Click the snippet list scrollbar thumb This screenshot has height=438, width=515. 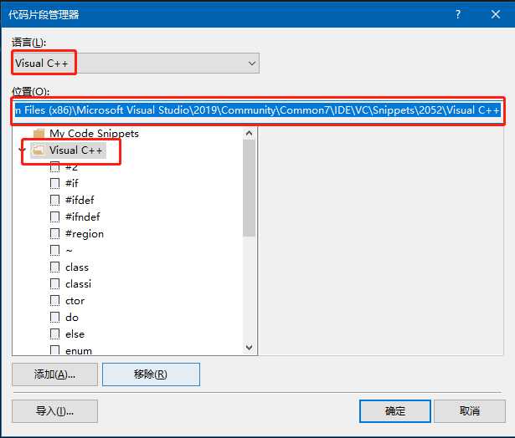[249, 188]
